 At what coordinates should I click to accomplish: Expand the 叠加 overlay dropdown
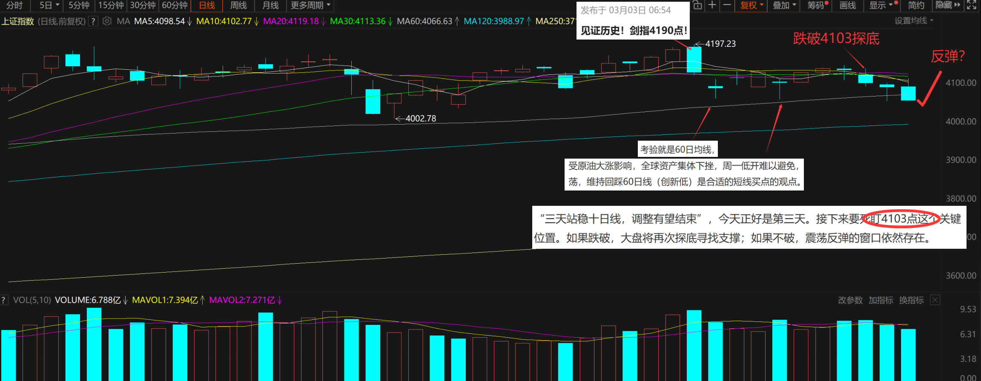point(784,5)
